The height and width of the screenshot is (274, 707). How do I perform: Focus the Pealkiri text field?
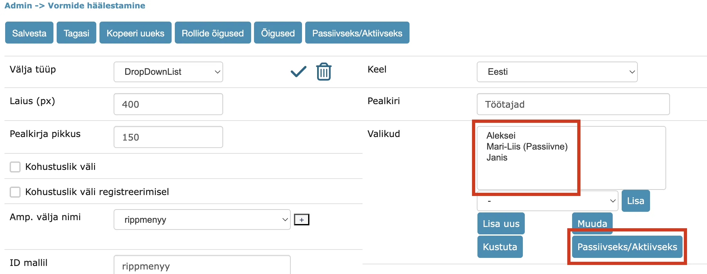[x=573, y=104]
